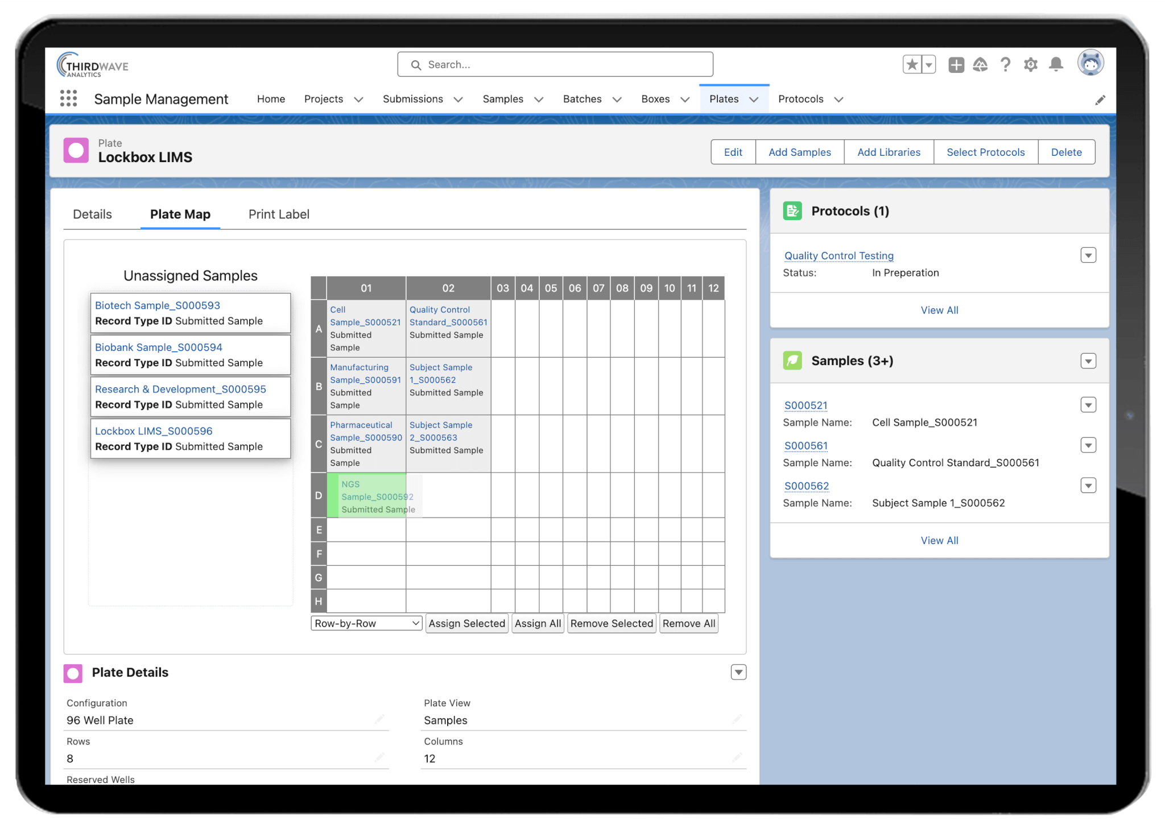Viewport: 1165px width, 833px height.
Task: Click the Cell Sample_S000521 well link
Action: 365,316
